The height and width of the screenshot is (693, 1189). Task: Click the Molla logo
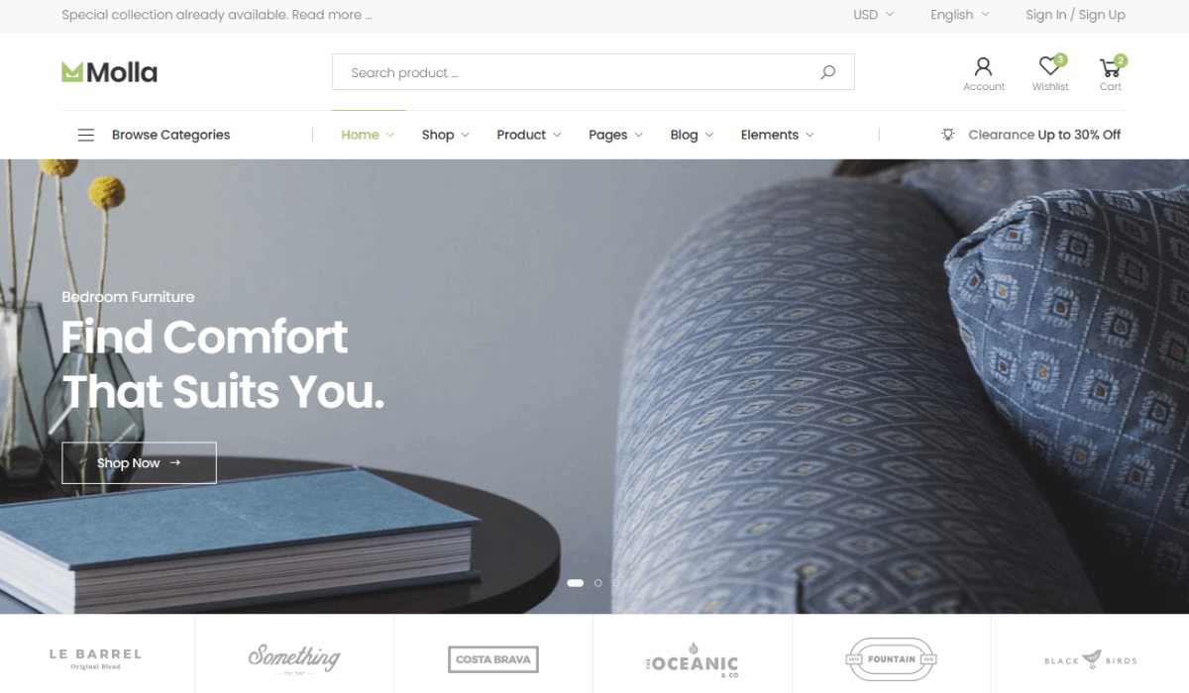point(109,72)
